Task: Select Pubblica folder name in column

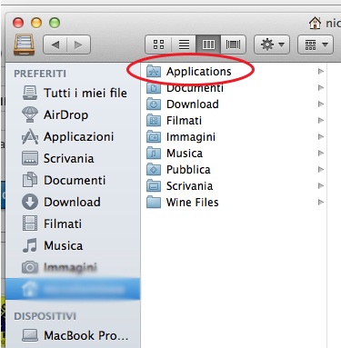Action: point(188,170)
